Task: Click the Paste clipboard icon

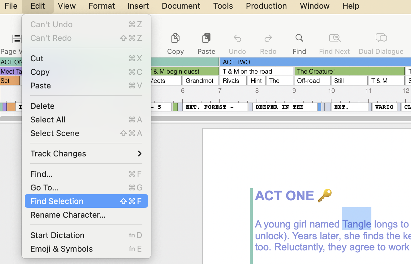Action: [x=206, y=38]
